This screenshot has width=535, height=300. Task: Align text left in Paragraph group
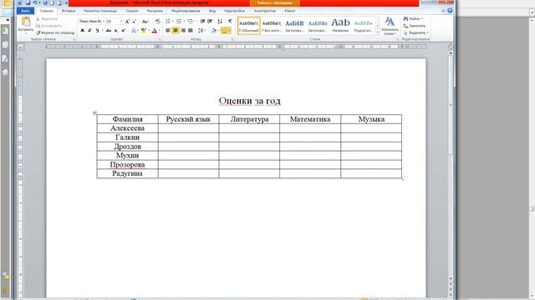coord(168,31)
